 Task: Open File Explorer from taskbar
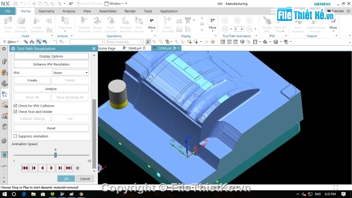[x=34, y=194]
